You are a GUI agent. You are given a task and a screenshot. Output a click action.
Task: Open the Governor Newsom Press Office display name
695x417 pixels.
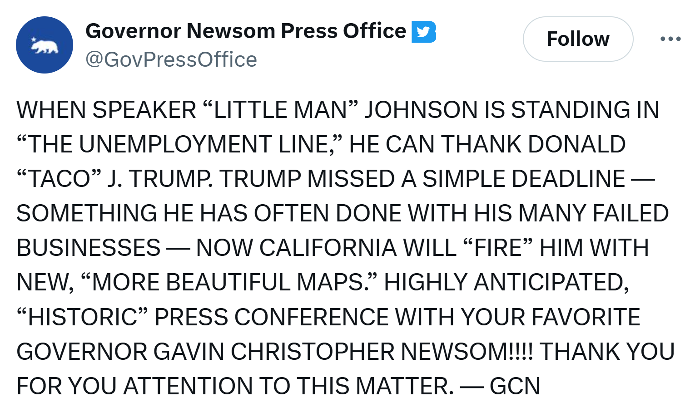[x=246, y=31]
